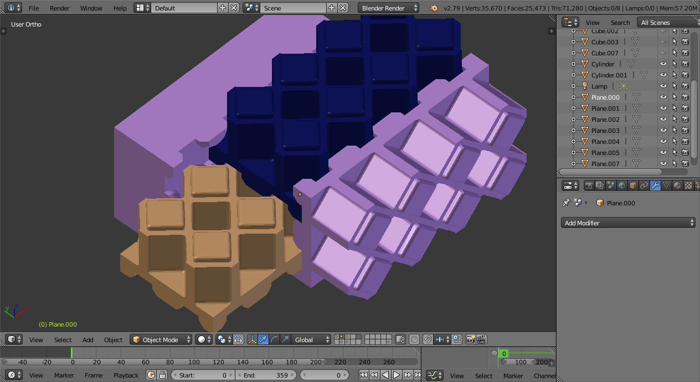
Task: Open the timeline Playback menu
Action: point(126,375)
